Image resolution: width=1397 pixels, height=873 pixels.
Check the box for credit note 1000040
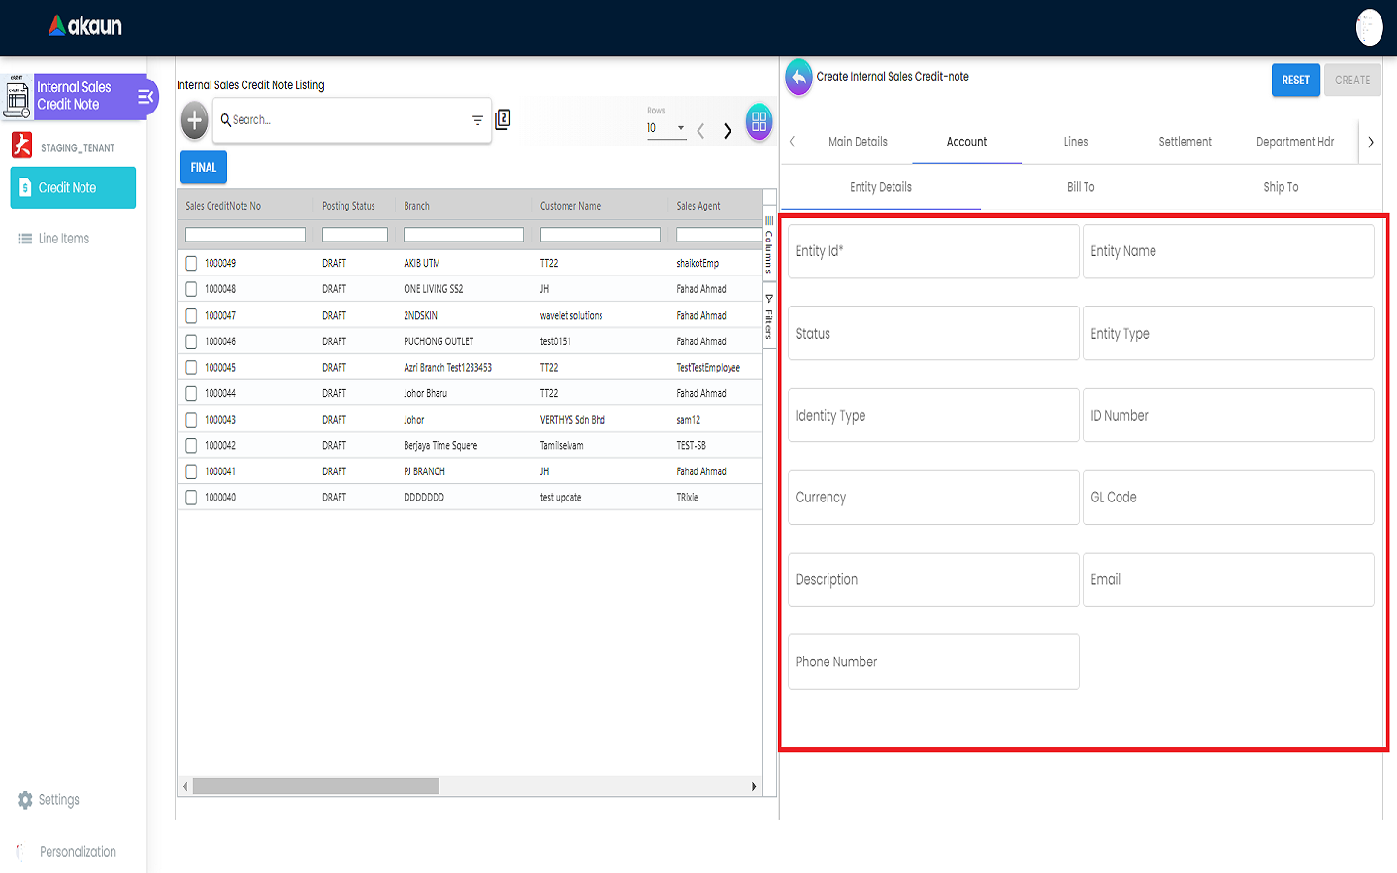(x=191, y=498)
